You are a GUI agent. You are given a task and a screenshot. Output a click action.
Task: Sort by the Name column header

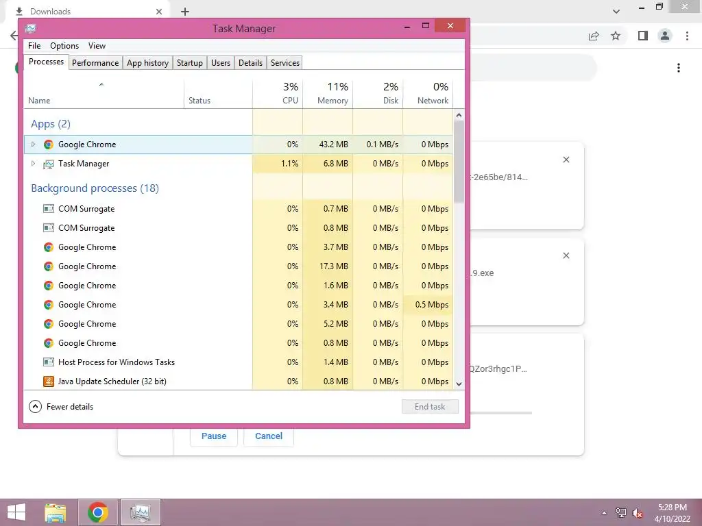click(x=104, y=93)
